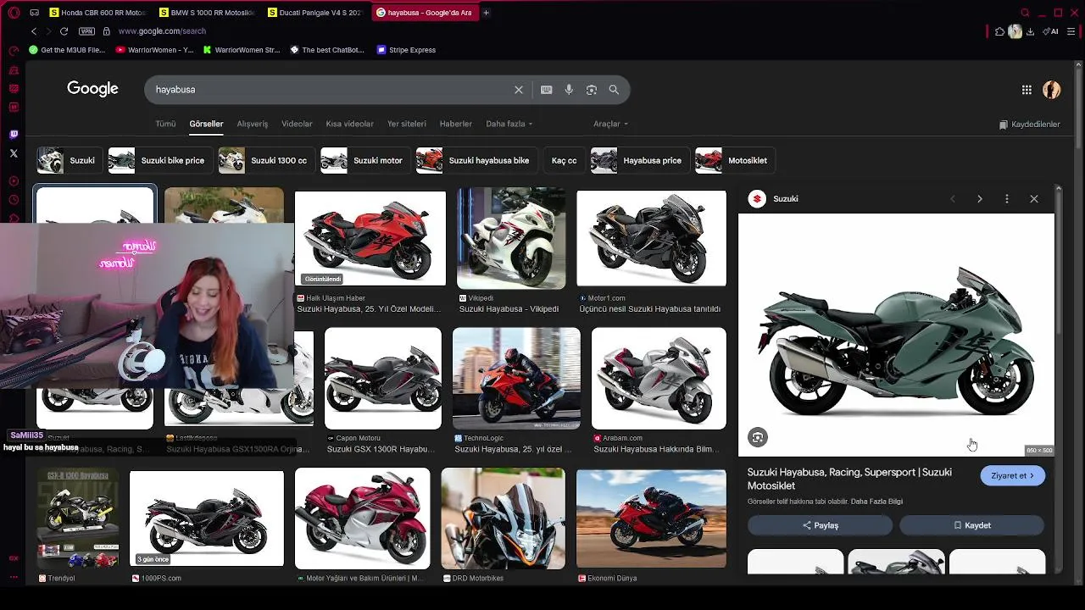
Task: Go back to previous page
Action: (x=34, y=31)
